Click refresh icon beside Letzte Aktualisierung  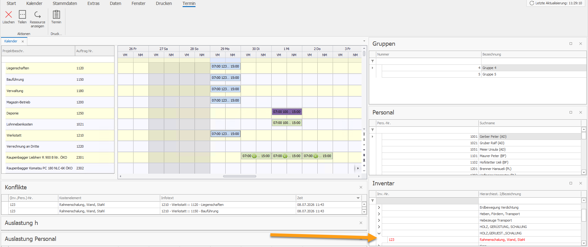pos(532,3)
